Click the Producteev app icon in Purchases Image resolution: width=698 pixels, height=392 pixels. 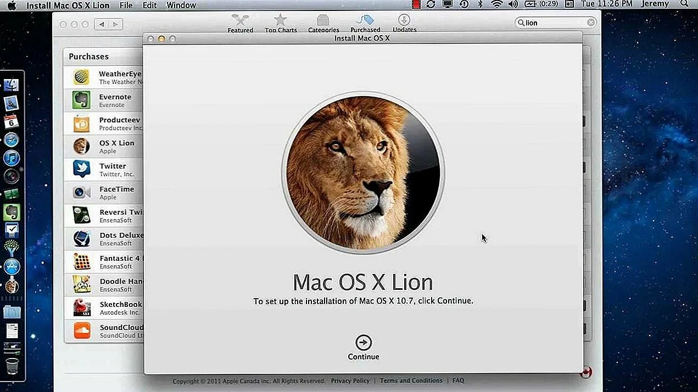click(81, 123)
